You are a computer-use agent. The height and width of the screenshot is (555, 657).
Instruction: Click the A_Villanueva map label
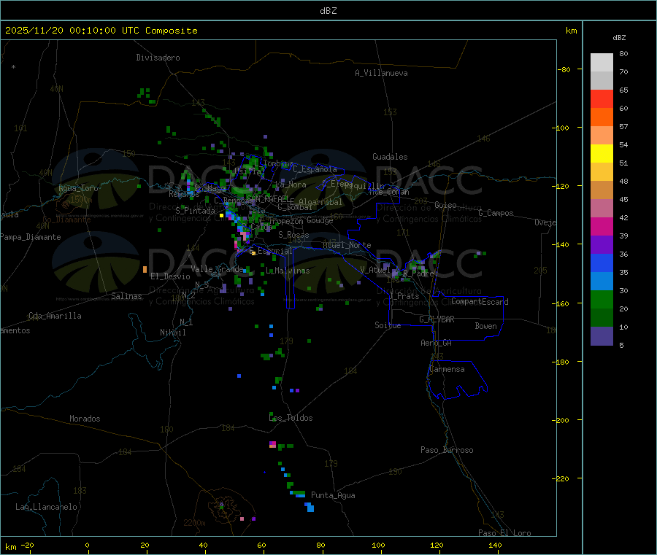click(381, 73)
